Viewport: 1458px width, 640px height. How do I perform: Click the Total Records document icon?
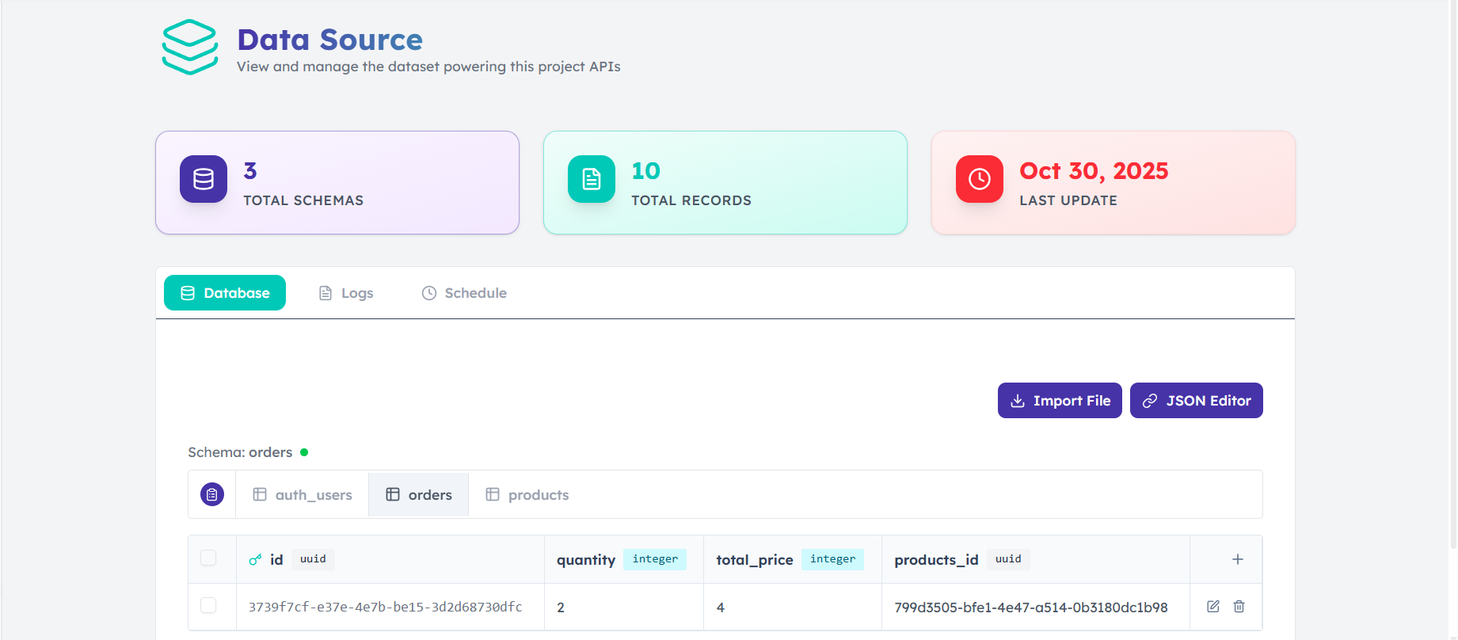click(x=592, y=179)
